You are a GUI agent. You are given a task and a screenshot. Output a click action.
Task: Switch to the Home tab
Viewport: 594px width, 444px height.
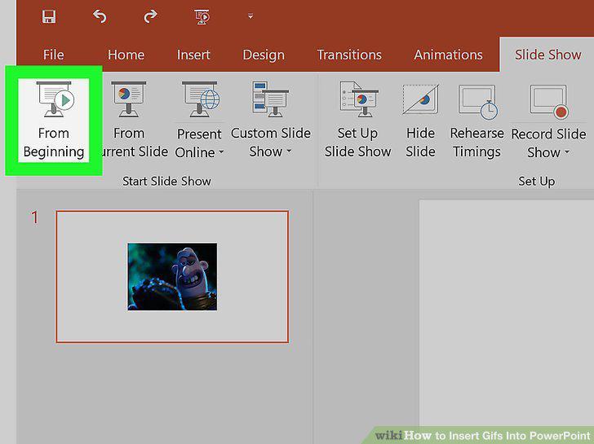click(x=126, y=55)
